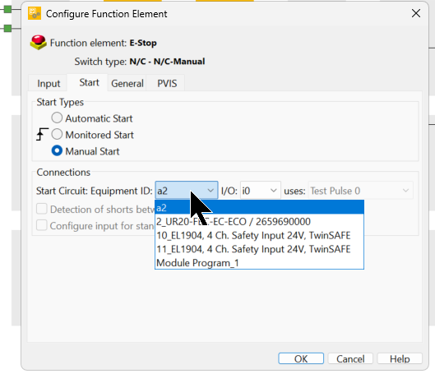
Task: Close the Configure Function Element dialog
Action: click(x=416, y=13)
